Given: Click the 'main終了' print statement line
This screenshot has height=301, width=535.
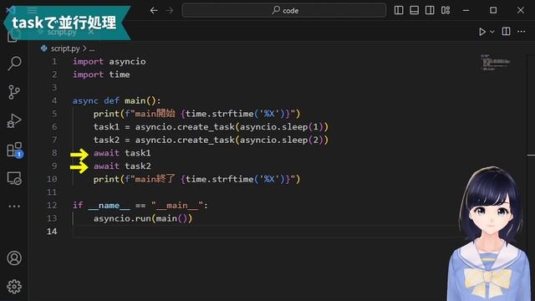Looking at the screenshot, I should click(197, 179).
